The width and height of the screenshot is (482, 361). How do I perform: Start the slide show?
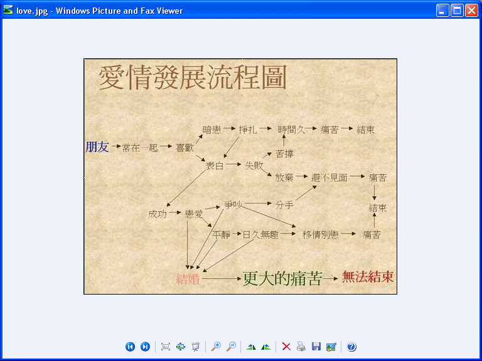tap(196, 347)
